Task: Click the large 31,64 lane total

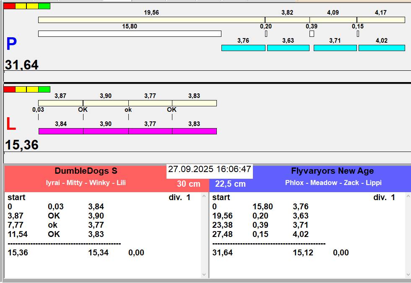Action: [x=22, y=64]
